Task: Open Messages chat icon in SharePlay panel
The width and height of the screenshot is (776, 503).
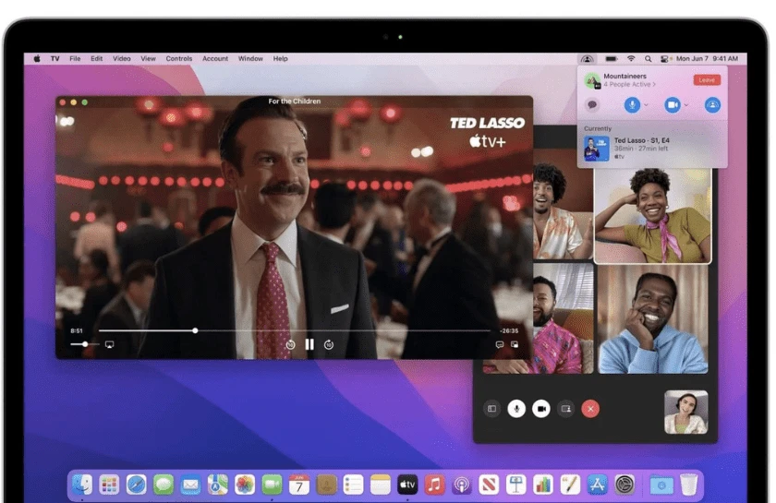Action: 592,105
